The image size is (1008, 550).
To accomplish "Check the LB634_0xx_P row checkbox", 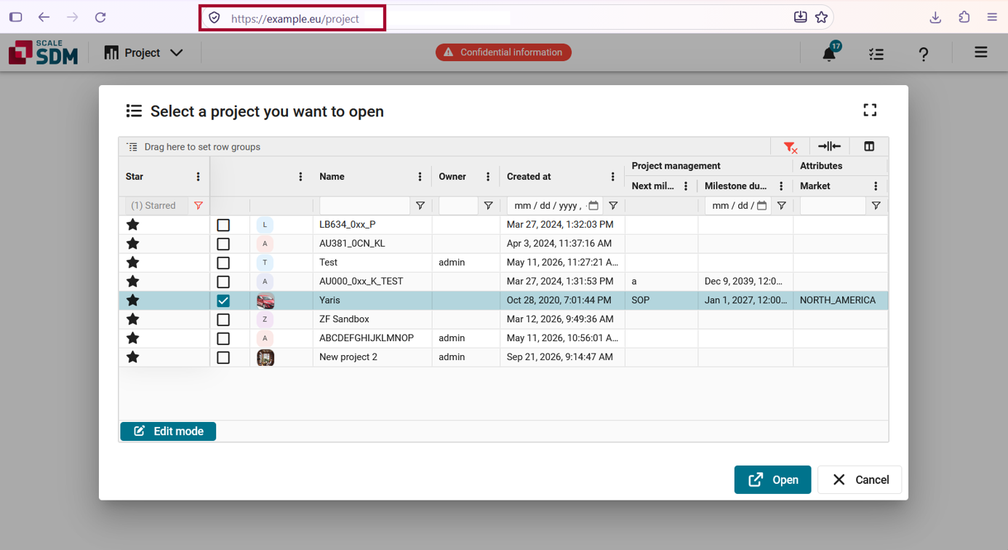I will click(x=223, y=225).
